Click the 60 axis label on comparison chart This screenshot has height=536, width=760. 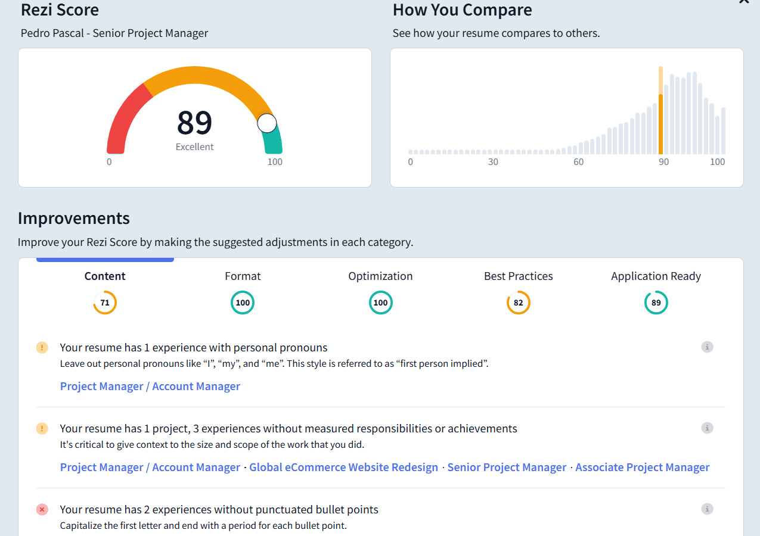point(578,162)
